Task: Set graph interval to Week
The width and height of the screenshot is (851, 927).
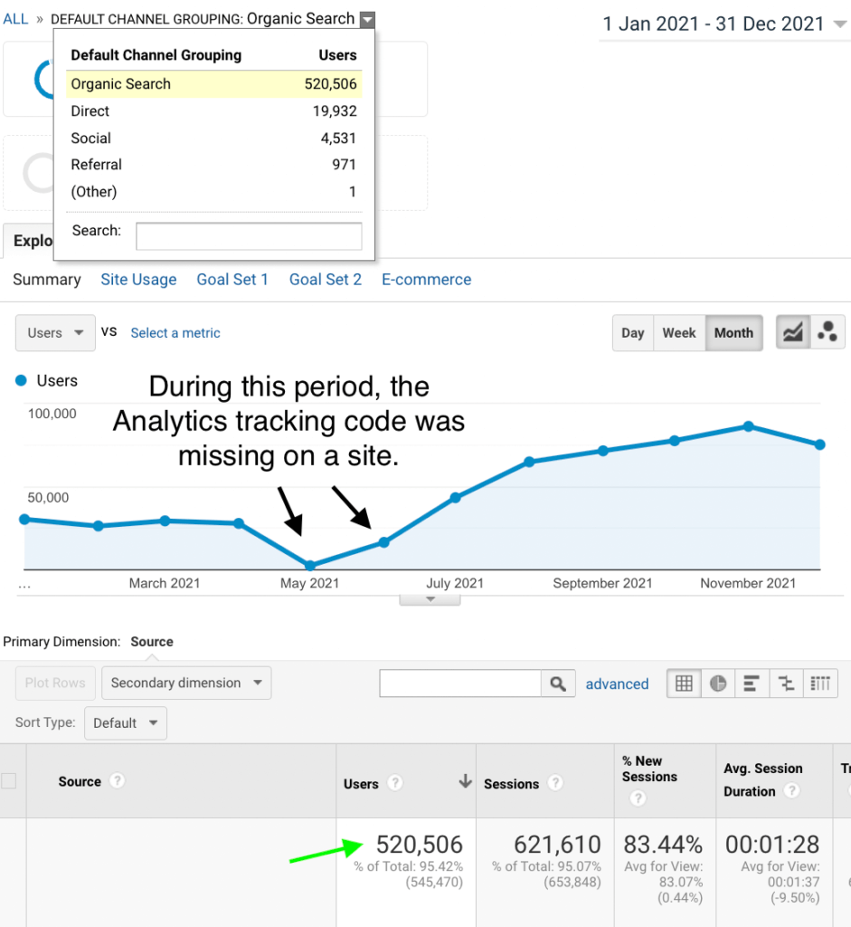Action: (678, 333)
